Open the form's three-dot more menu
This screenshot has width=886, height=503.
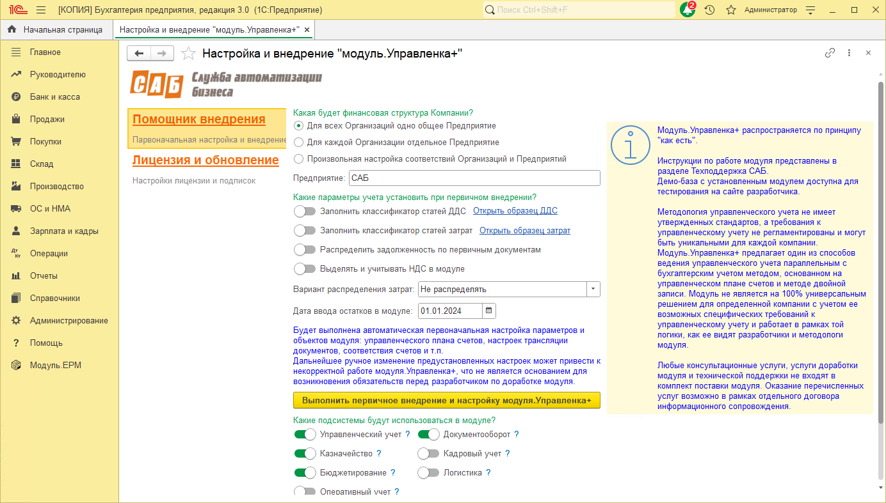coord(849,53)
